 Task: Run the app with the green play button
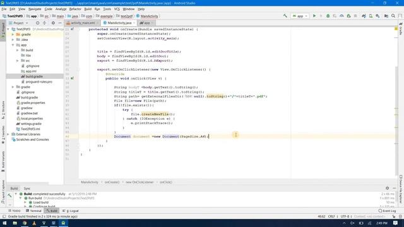(x=314, y=16)
